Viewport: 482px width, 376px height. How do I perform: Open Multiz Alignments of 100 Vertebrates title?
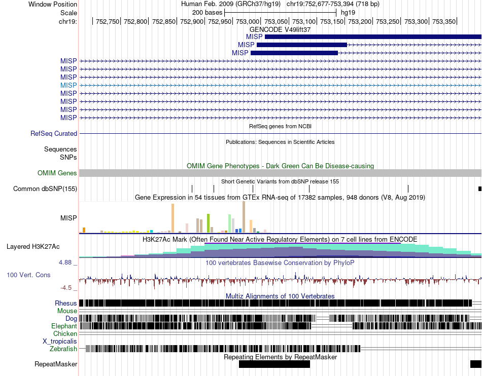pos(280,296)
